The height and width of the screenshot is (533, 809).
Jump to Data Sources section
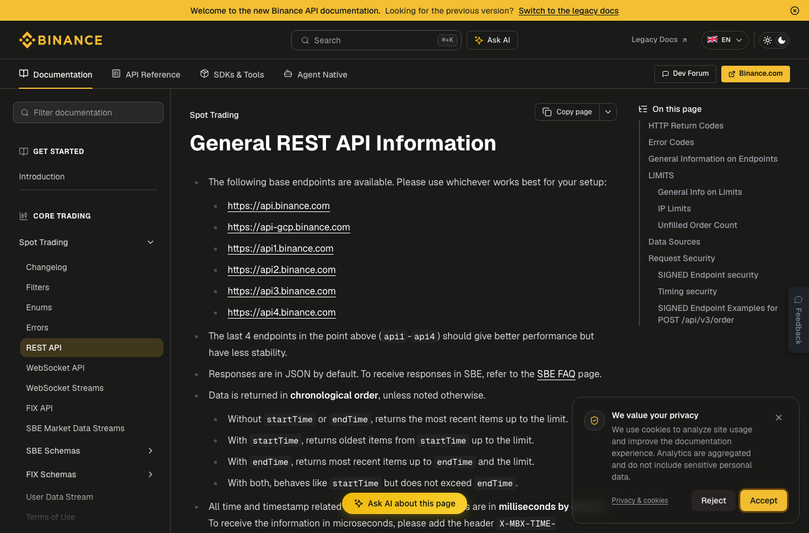[x=674, y=242]
